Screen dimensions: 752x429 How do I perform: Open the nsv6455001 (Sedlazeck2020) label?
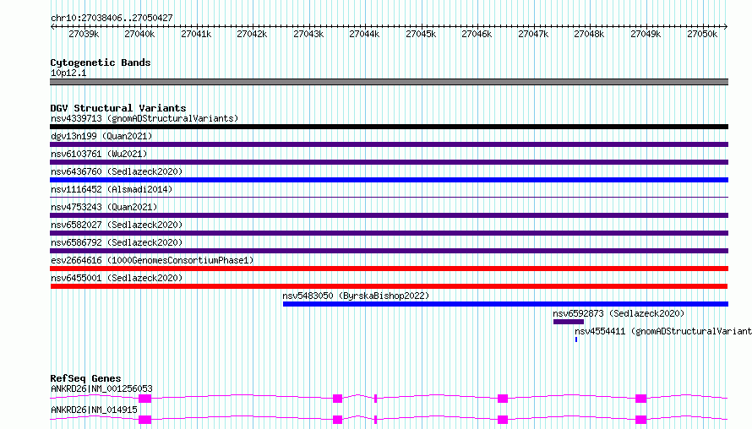[x=117, y=278]
